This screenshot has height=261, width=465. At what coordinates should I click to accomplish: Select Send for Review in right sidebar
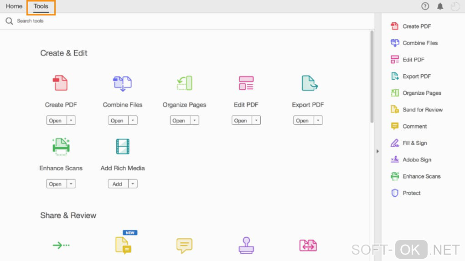click(417, 110)
